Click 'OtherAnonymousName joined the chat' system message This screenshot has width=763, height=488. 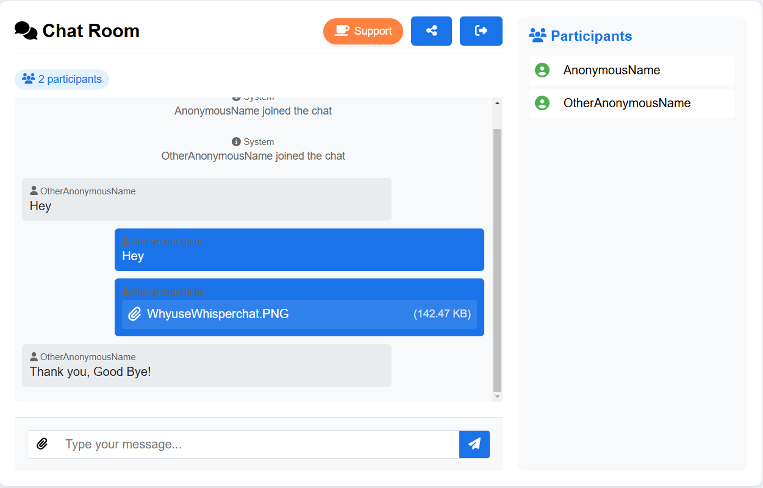click(x=253, y=156)
